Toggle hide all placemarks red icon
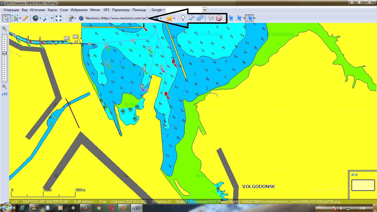The width and height of the screenshot is (377, 212). 219,18
